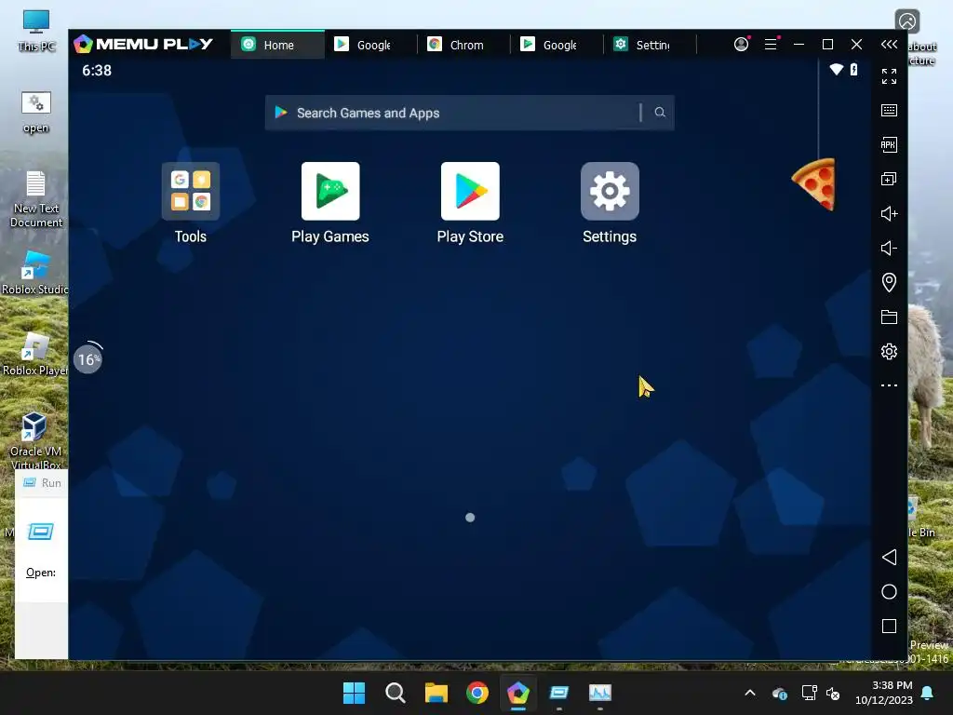Screen dimensions: 953x715
Task: Increase volume with the speaker plus icon
Action: [889, 213]
